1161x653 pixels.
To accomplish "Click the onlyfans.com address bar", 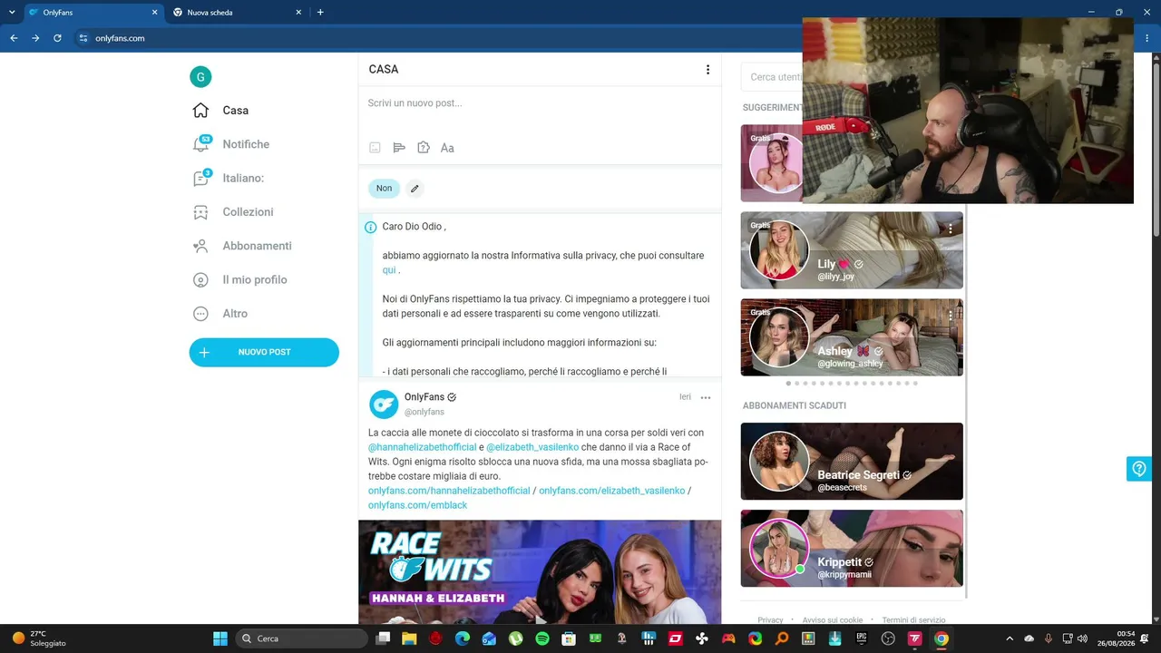I will pyautogui.click(x=435, y=38).
